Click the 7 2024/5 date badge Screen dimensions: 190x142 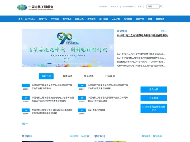pos(26,87)
